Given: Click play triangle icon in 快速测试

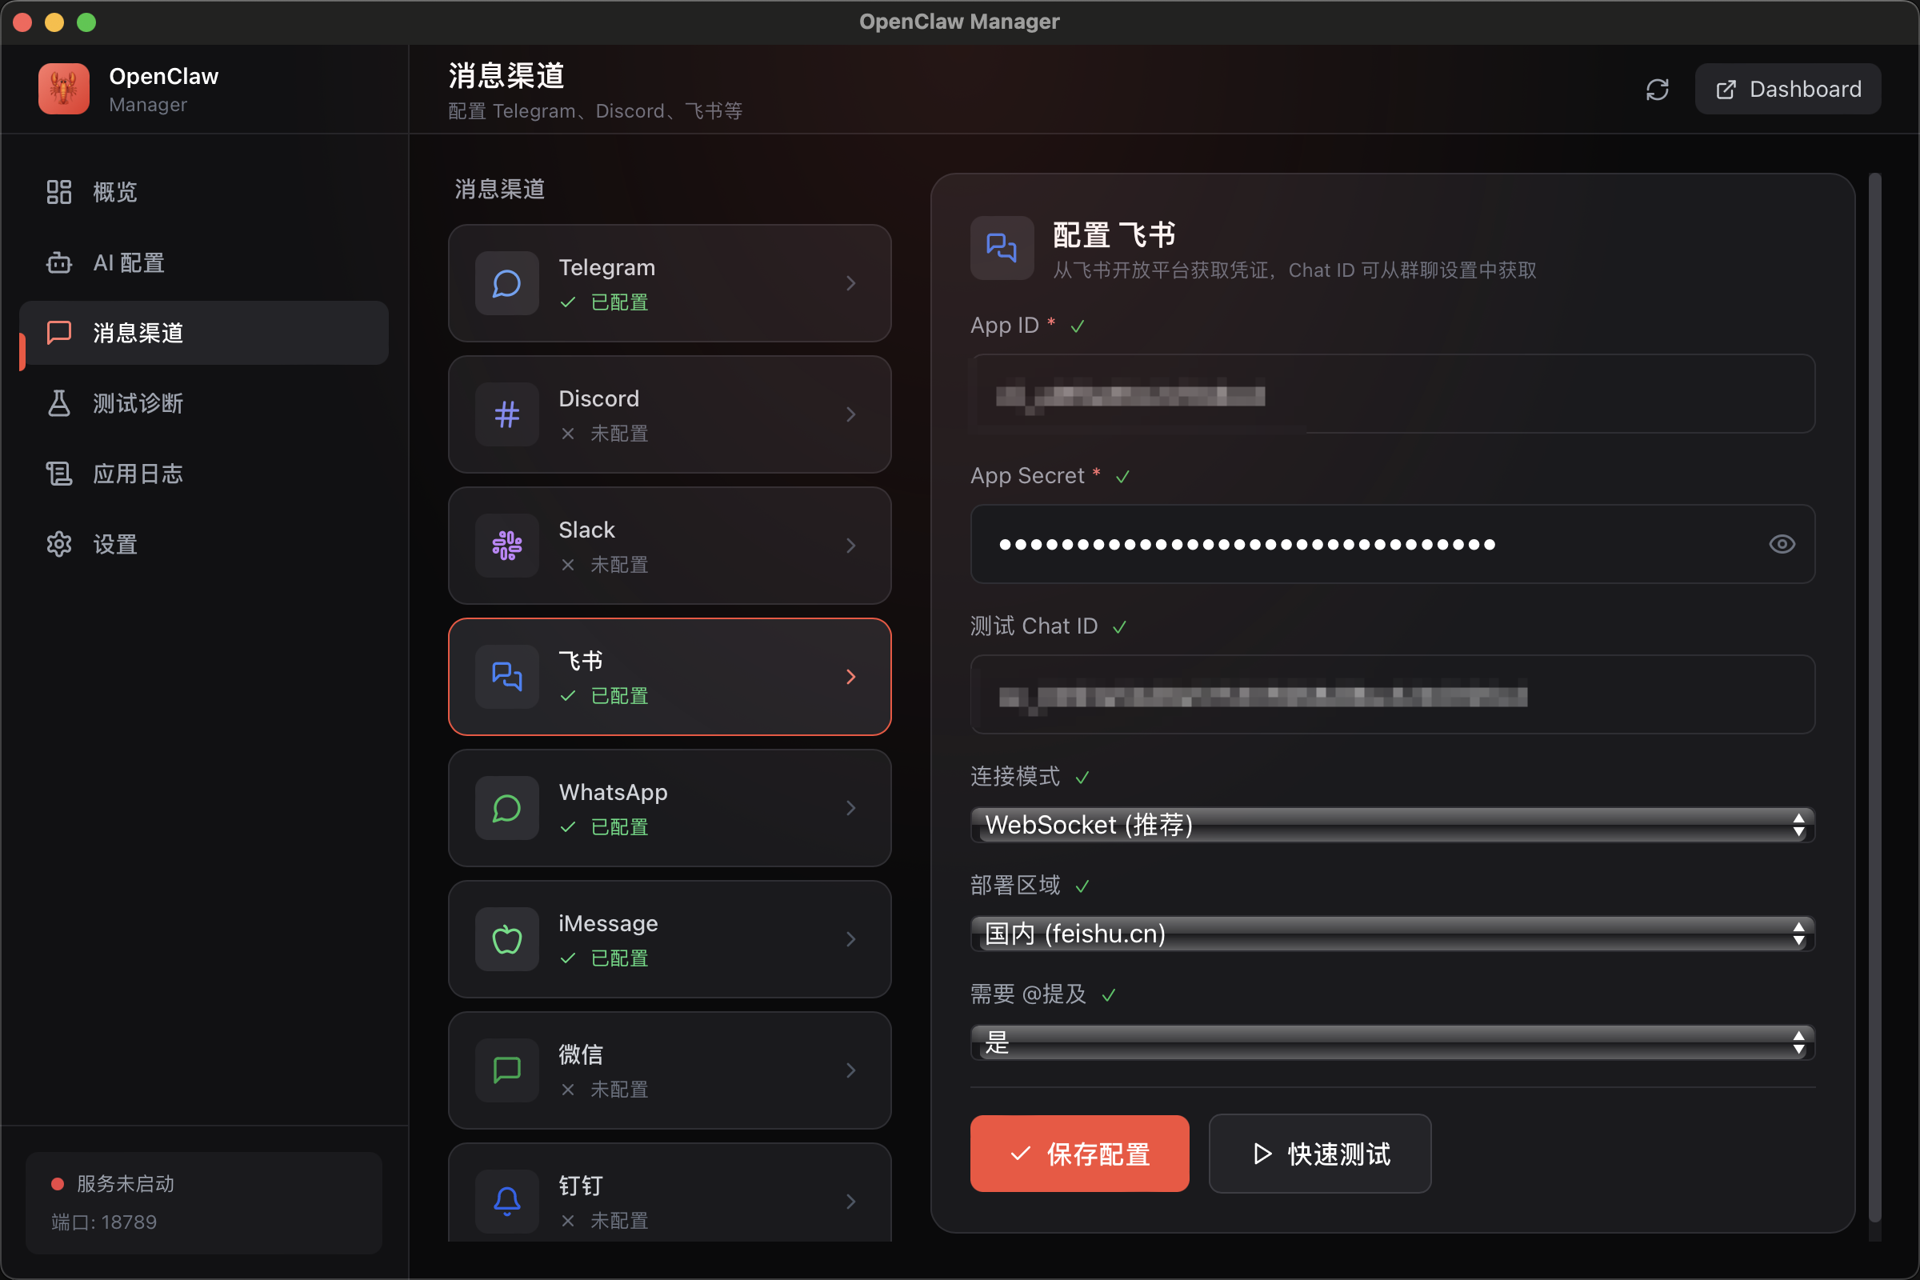Looking at the screenshot, I should coord(1262,1154).
